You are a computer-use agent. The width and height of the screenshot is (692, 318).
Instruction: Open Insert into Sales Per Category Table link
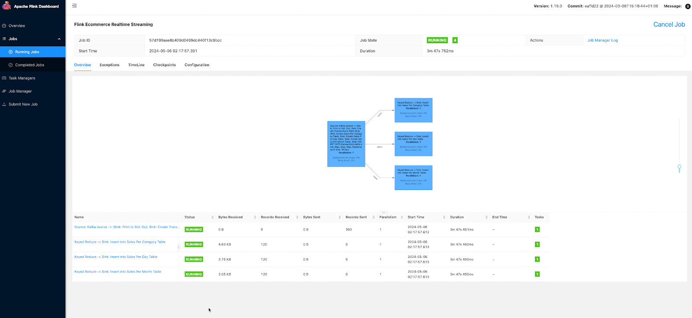120,242
